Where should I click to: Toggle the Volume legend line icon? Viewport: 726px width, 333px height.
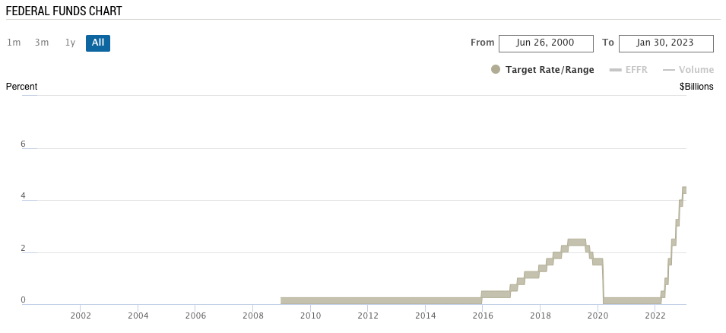pos(669,70)
